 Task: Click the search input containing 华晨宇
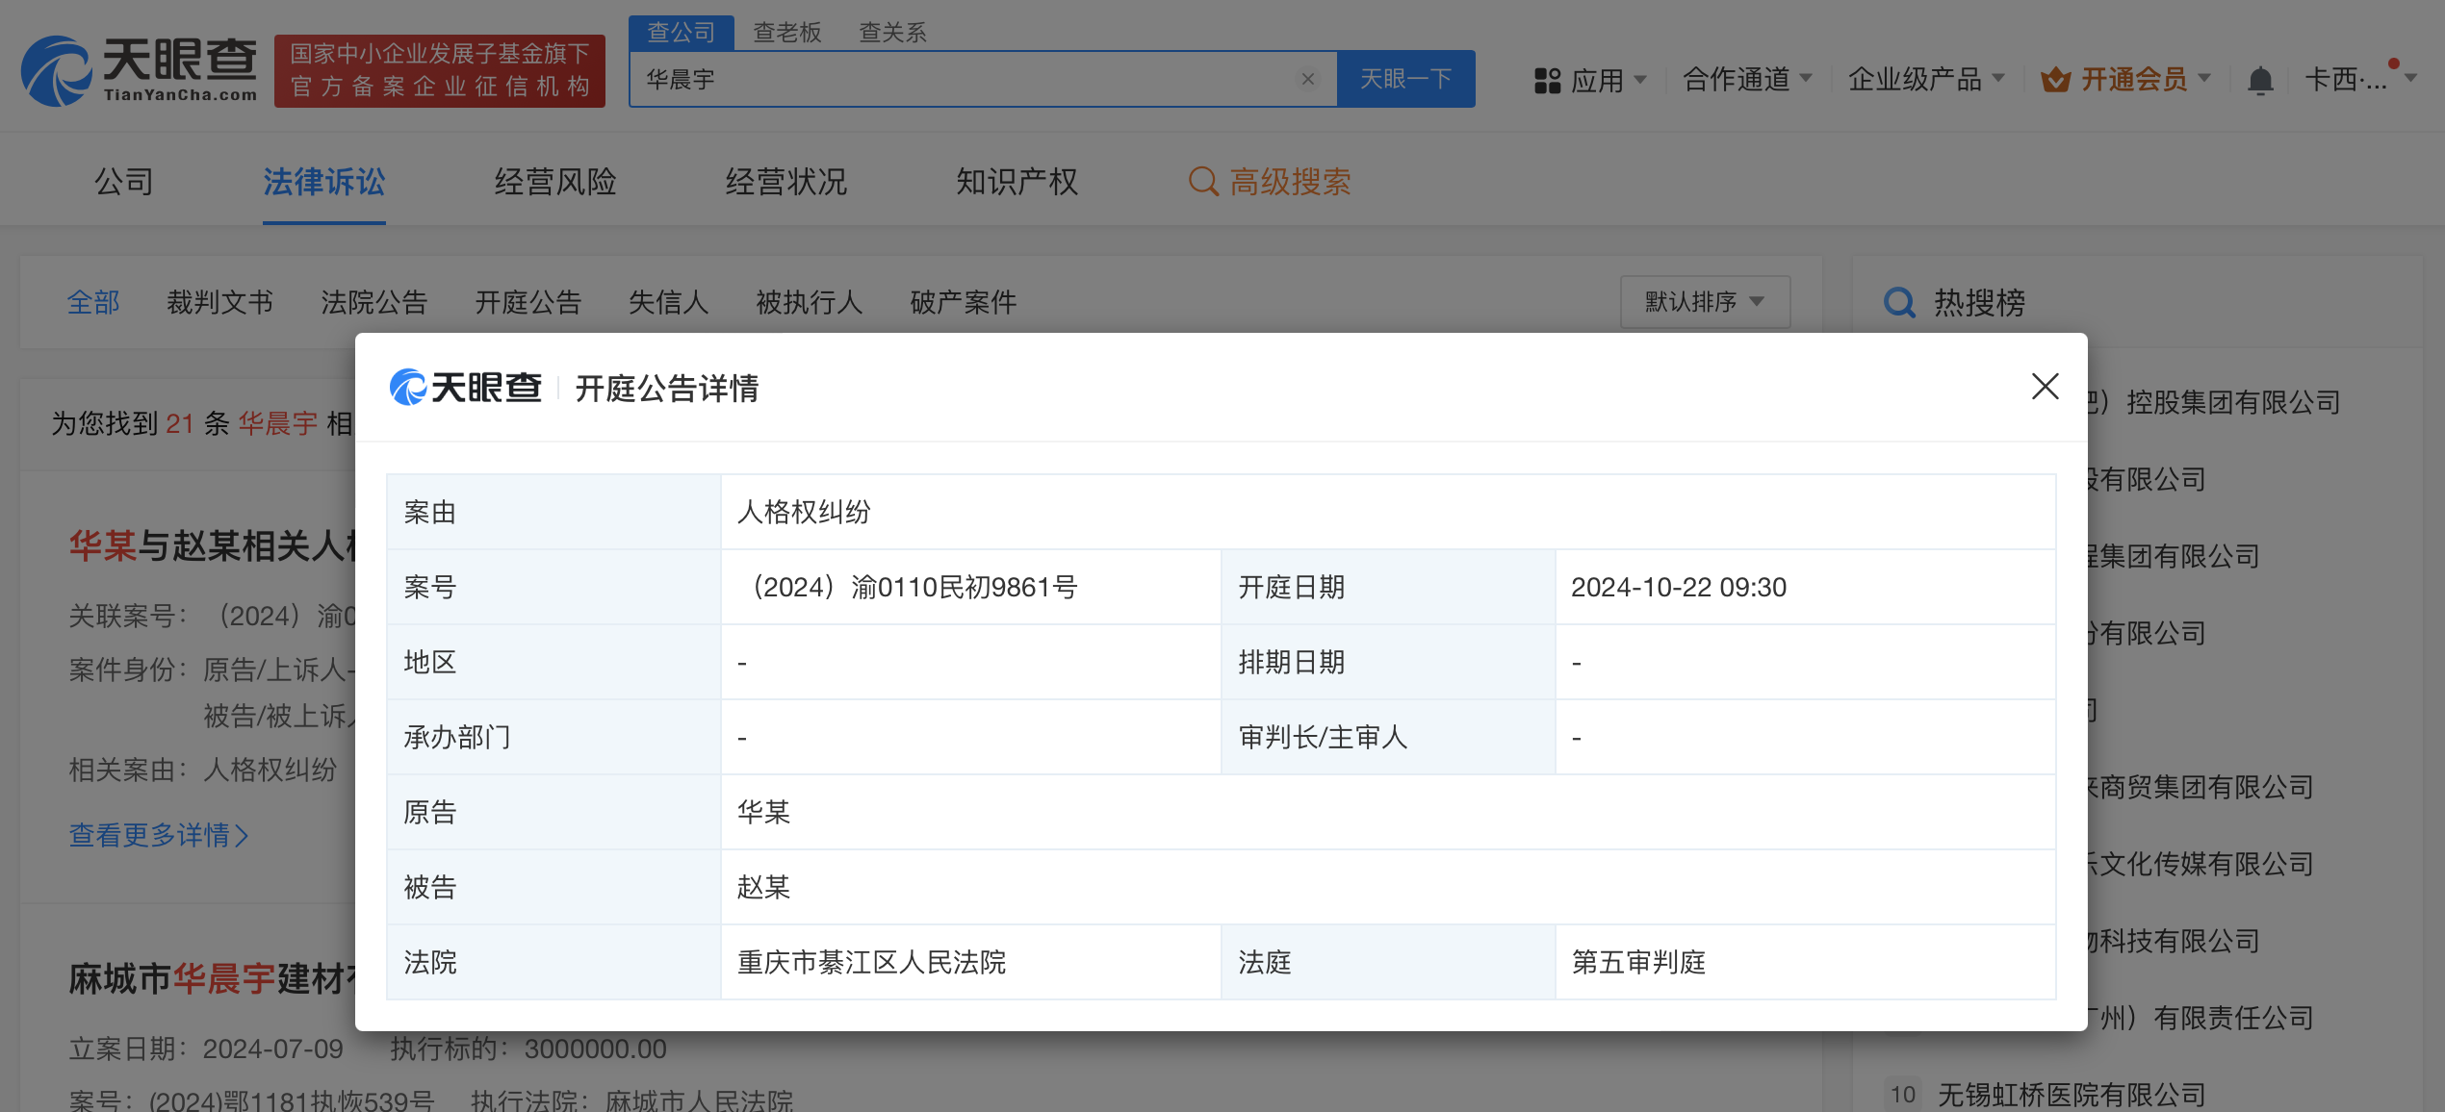click(963, 80)
